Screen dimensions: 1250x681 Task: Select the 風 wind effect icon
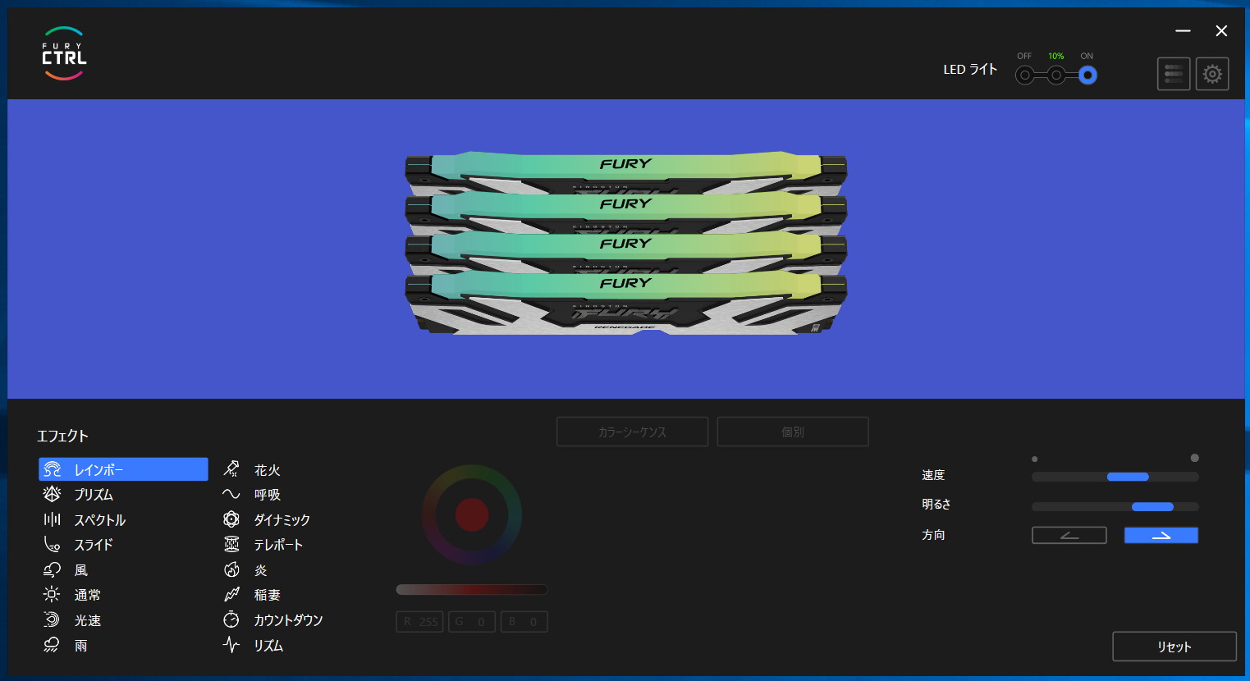pyautogui.click(x=53, y=569)
